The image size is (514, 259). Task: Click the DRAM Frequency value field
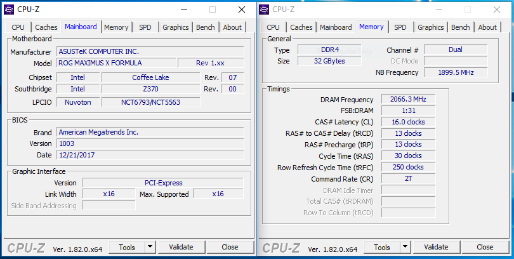coord(407,100)
